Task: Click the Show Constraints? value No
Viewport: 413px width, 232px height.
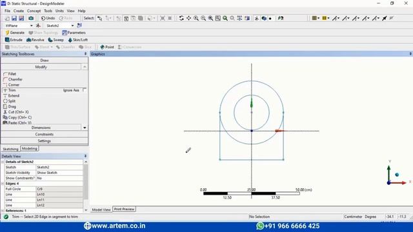Action: [x=59, y=179]
